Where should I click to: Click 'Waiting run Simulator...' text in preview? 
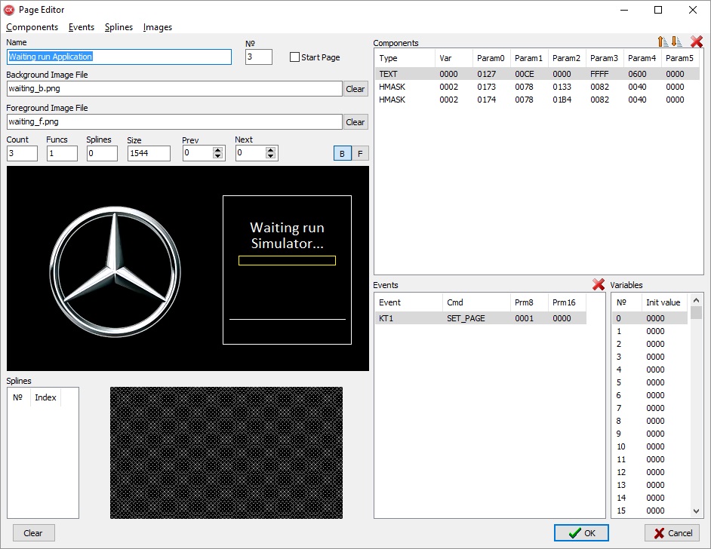tap(287, 235)
